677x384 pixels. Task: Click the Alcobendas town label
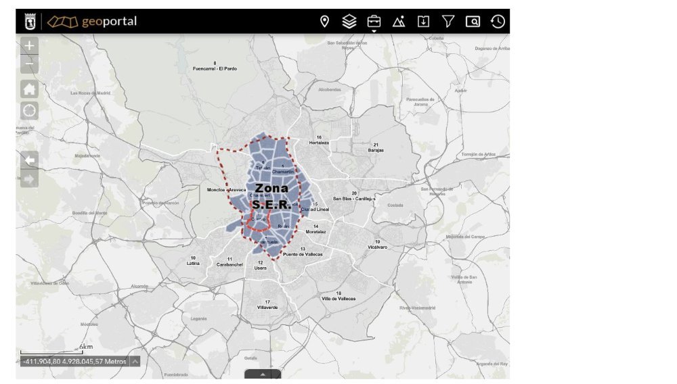click(x=330, y=90)
